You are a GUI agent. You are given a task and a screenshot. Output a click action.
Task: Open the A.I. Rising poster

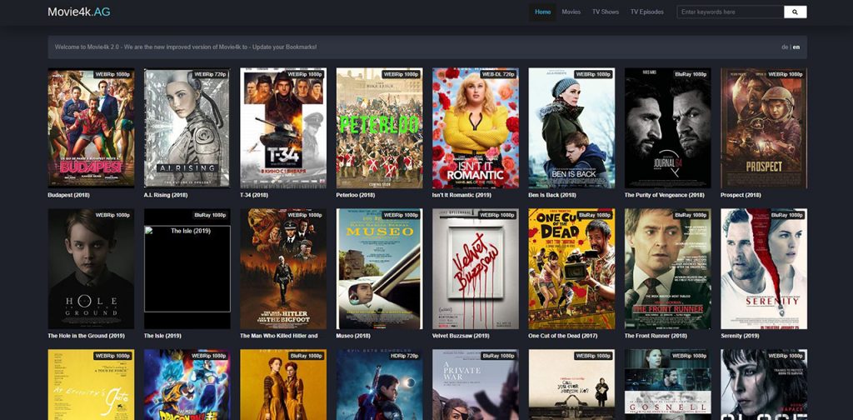[x=187, y=127]
